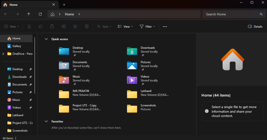Viewport: 267px width, 140px height.
Task: Select Gallery in the navigation pane
Action: (17, 46)
